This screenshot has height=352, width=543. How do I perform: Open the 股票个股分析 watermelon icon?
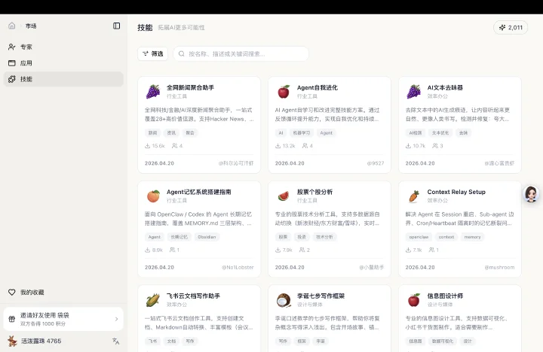click(x=284, y=196)
